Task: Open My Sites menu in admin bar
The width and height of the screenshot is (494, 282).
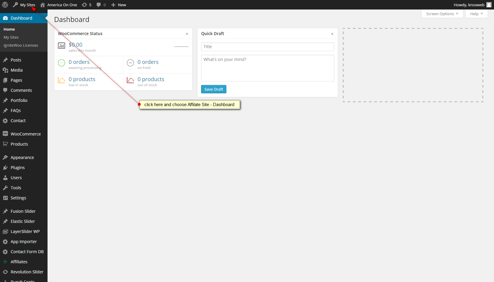Action: (x=27, y=5)
